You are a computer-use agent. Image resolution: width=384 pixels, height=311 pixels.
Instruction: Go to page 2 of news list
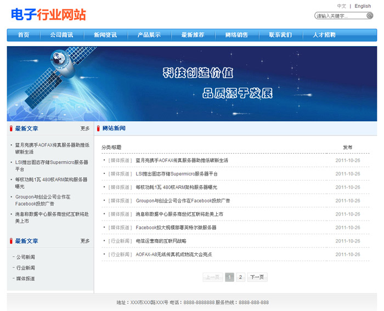point(240,278)
